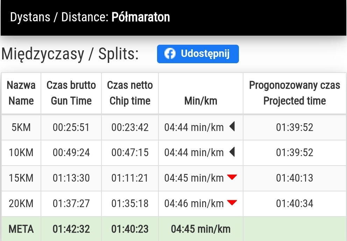
Task: Click the red triangle in 20KM row
Action: [232, 203]
